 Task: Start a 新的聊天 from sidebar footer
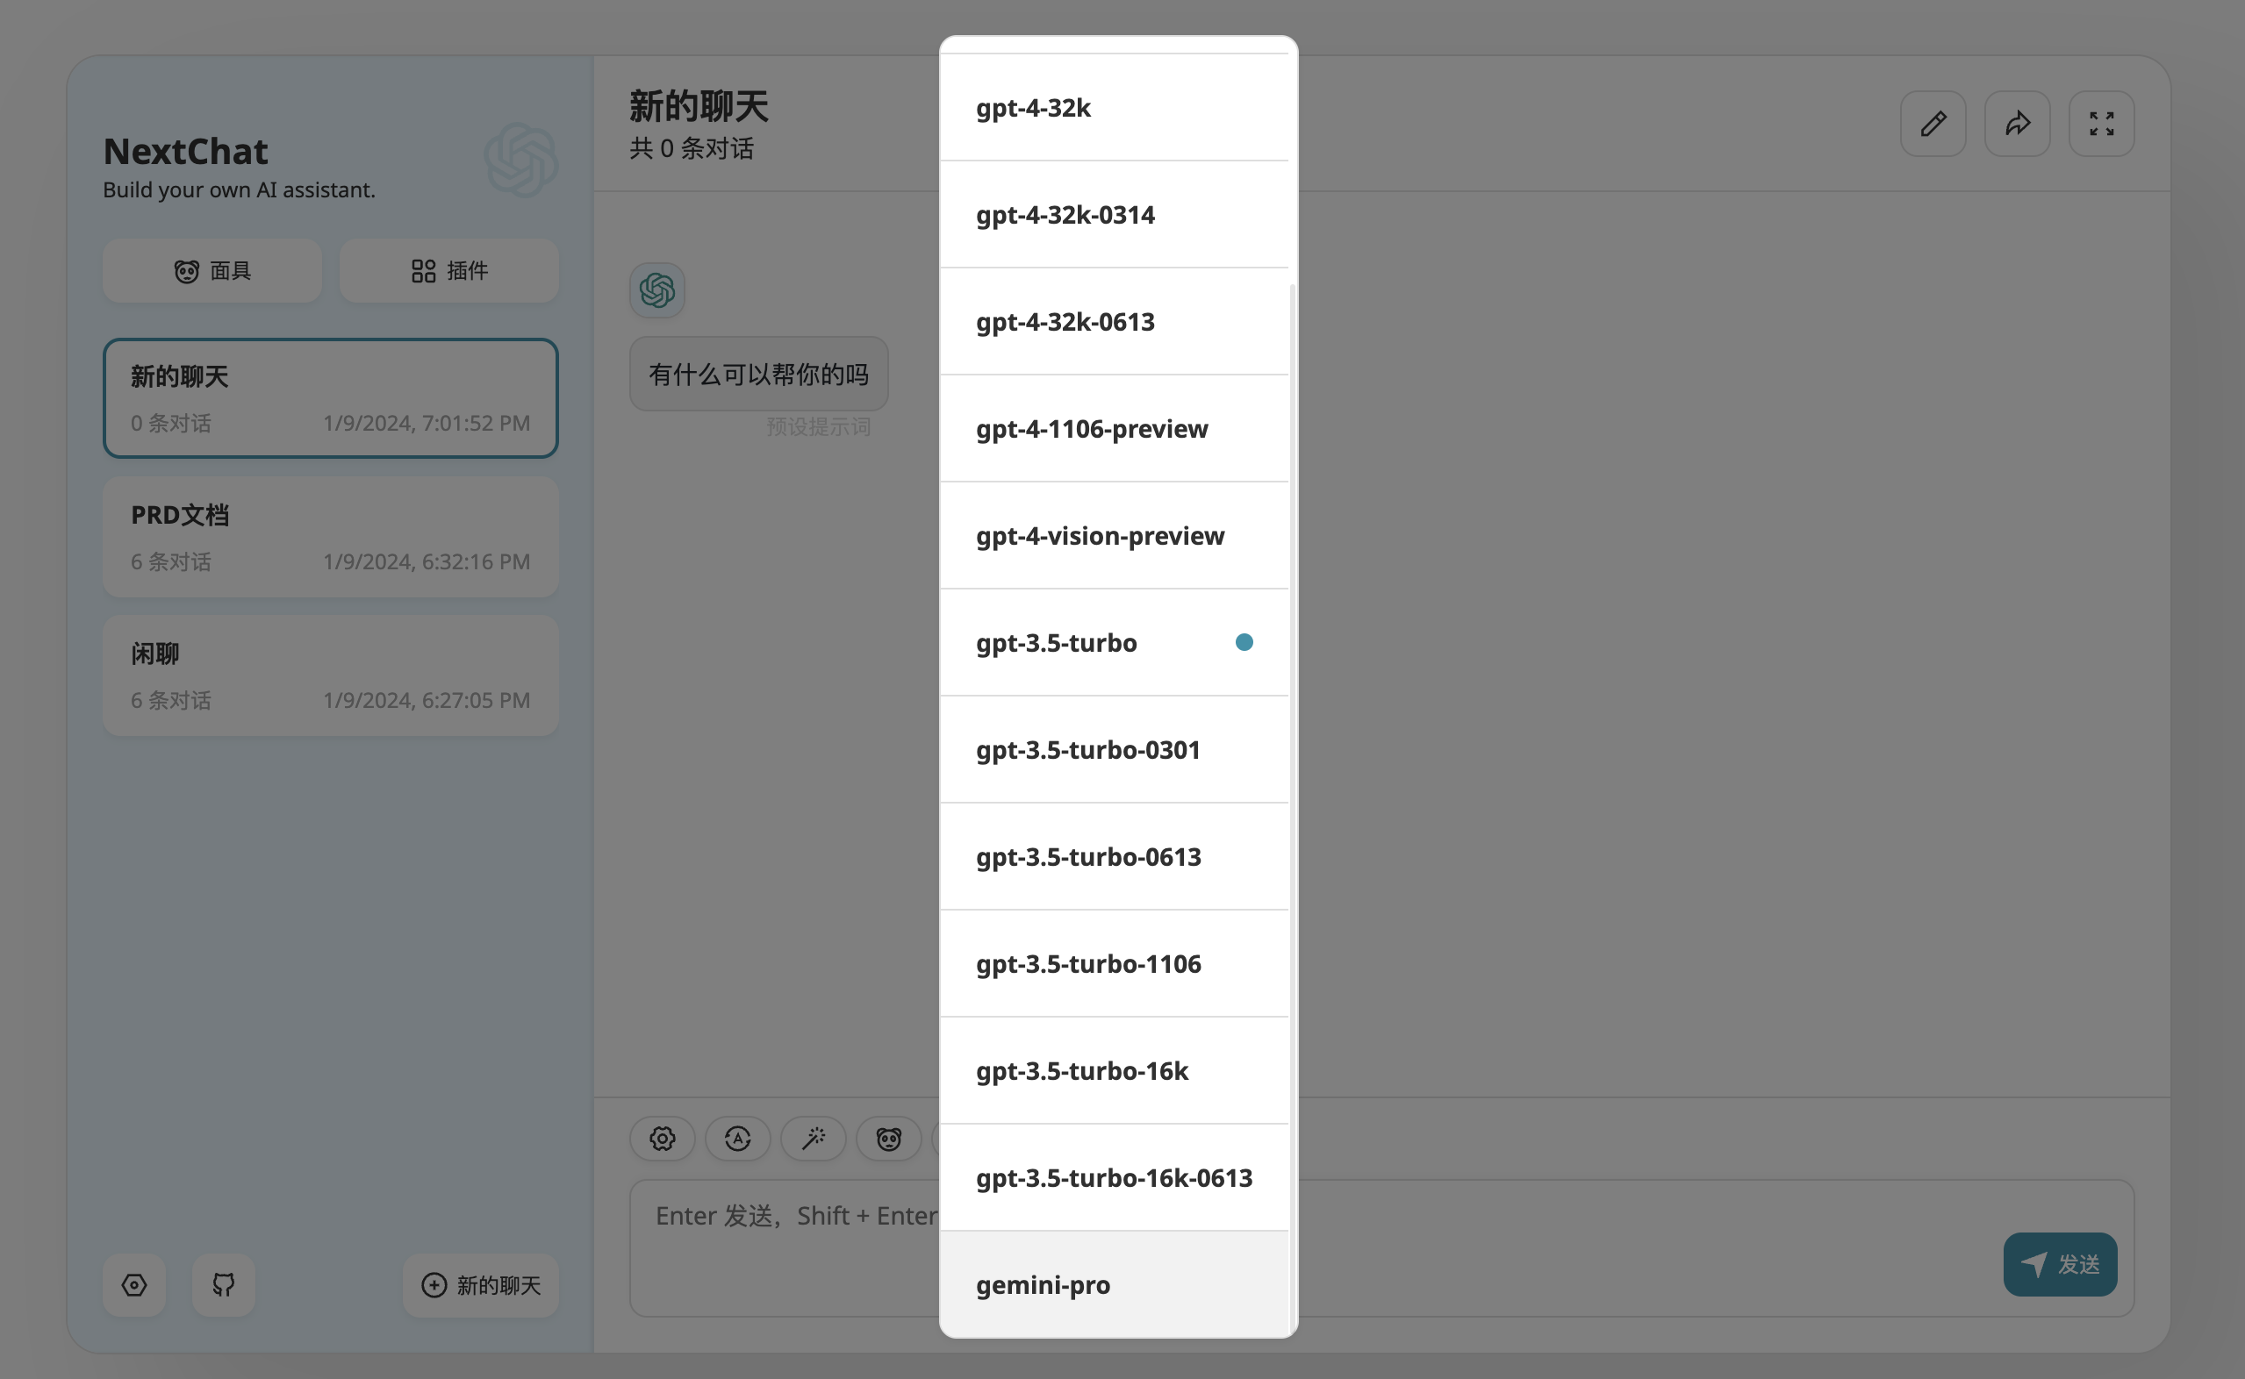[x=481, y=1285]
